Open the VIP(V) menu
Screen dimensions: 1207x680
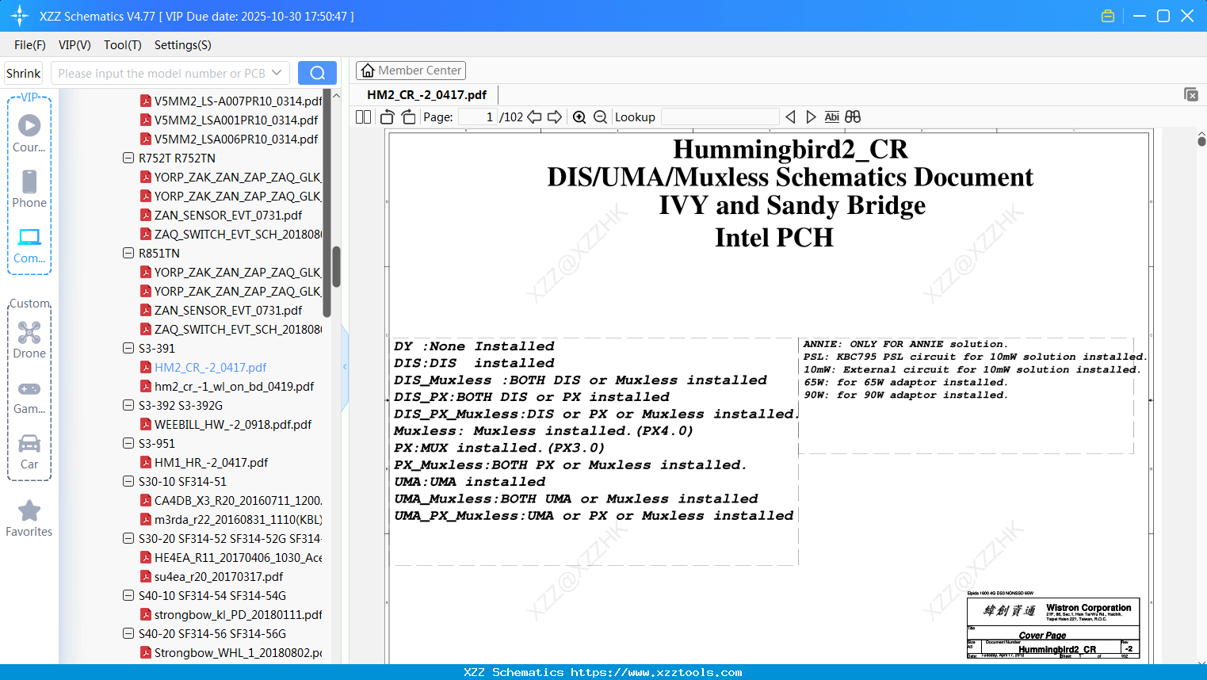[x=74, y=45]
